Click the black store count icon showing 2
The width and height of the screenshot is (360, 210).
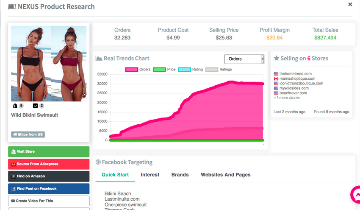point(35,106)
